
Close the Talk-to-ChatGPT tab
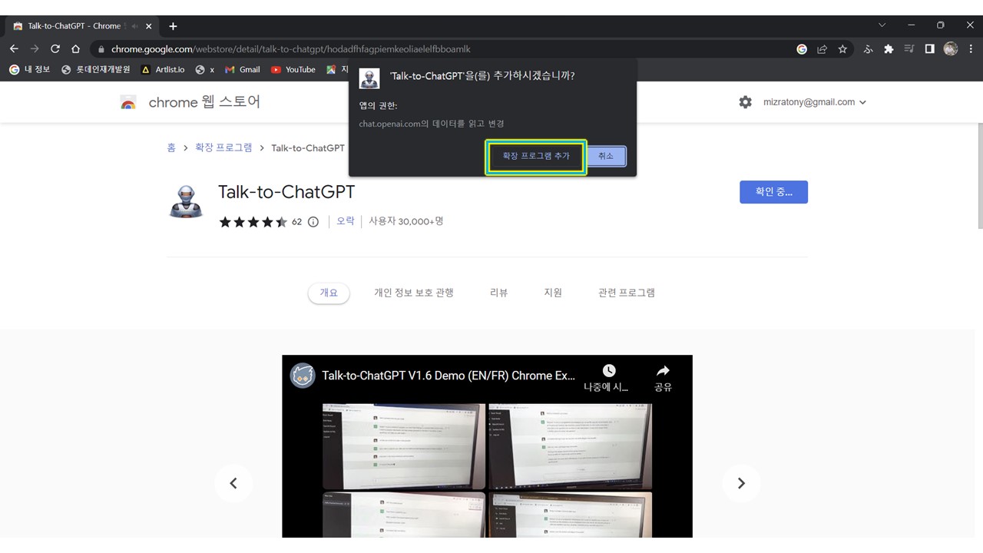coord(149,26)
